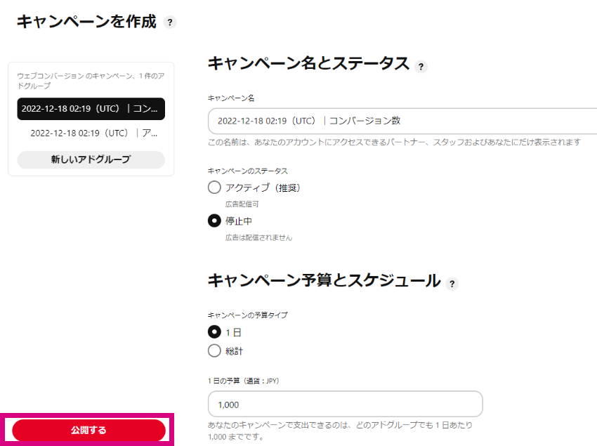The width and height of the screenshot is (597, 446).
Task: Click the アクティブ（推奨） label text
Action: coord(263,188)
